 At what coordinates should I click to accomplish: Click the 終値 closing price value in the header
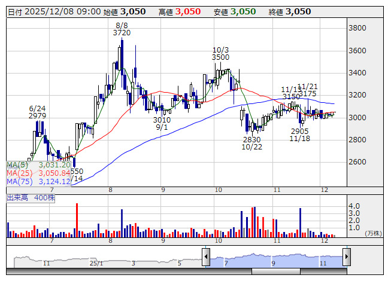pyautogui.click(x=298, y=11)
